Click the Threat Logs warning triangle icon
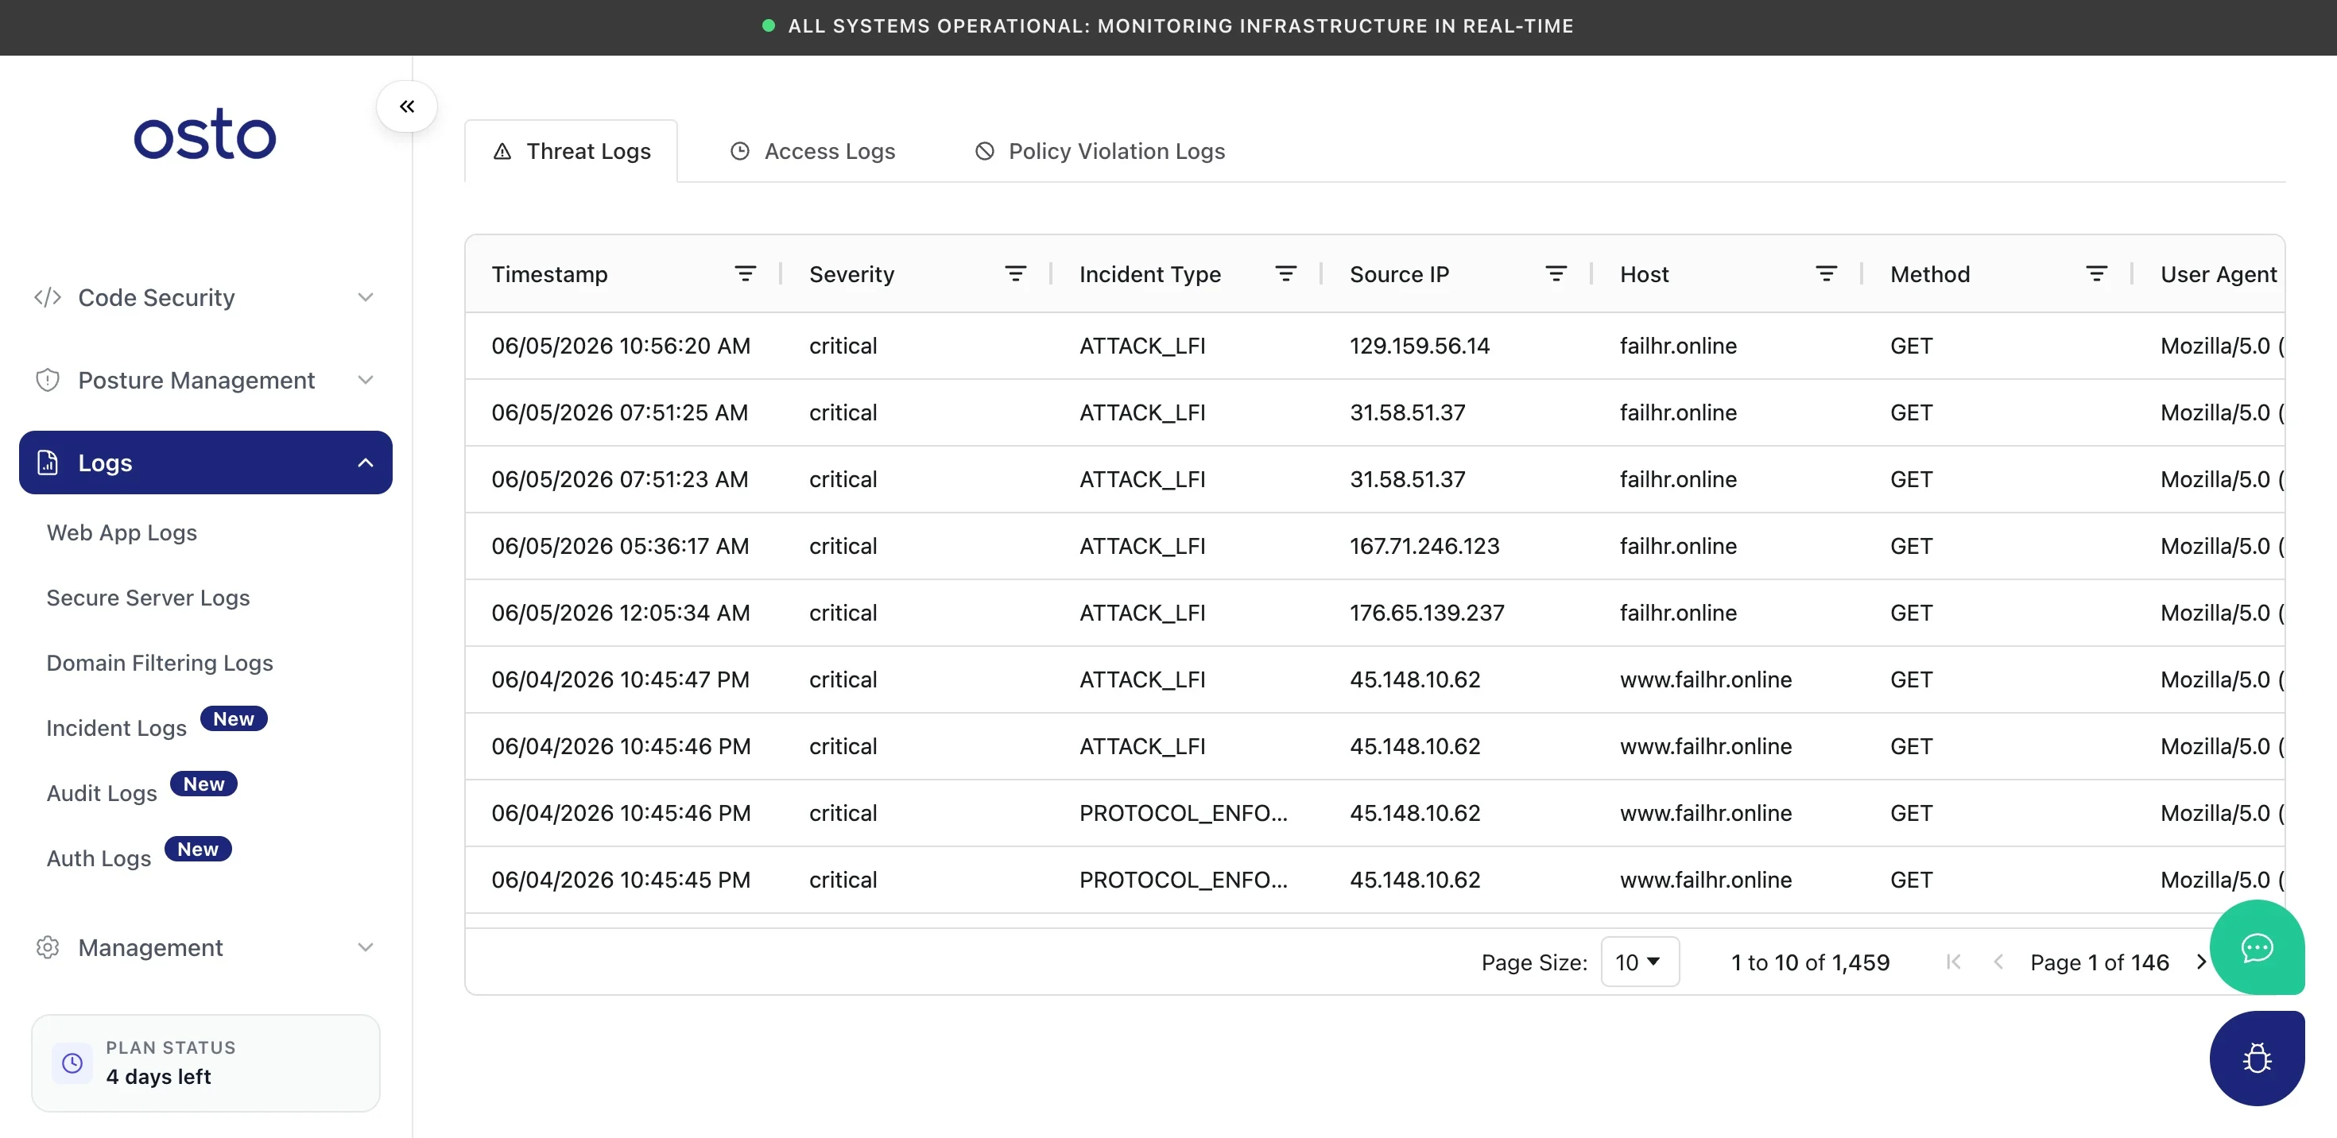The height and width of the screenshot is (1138, 2337). pyautogui.click(x=502, y=152)
